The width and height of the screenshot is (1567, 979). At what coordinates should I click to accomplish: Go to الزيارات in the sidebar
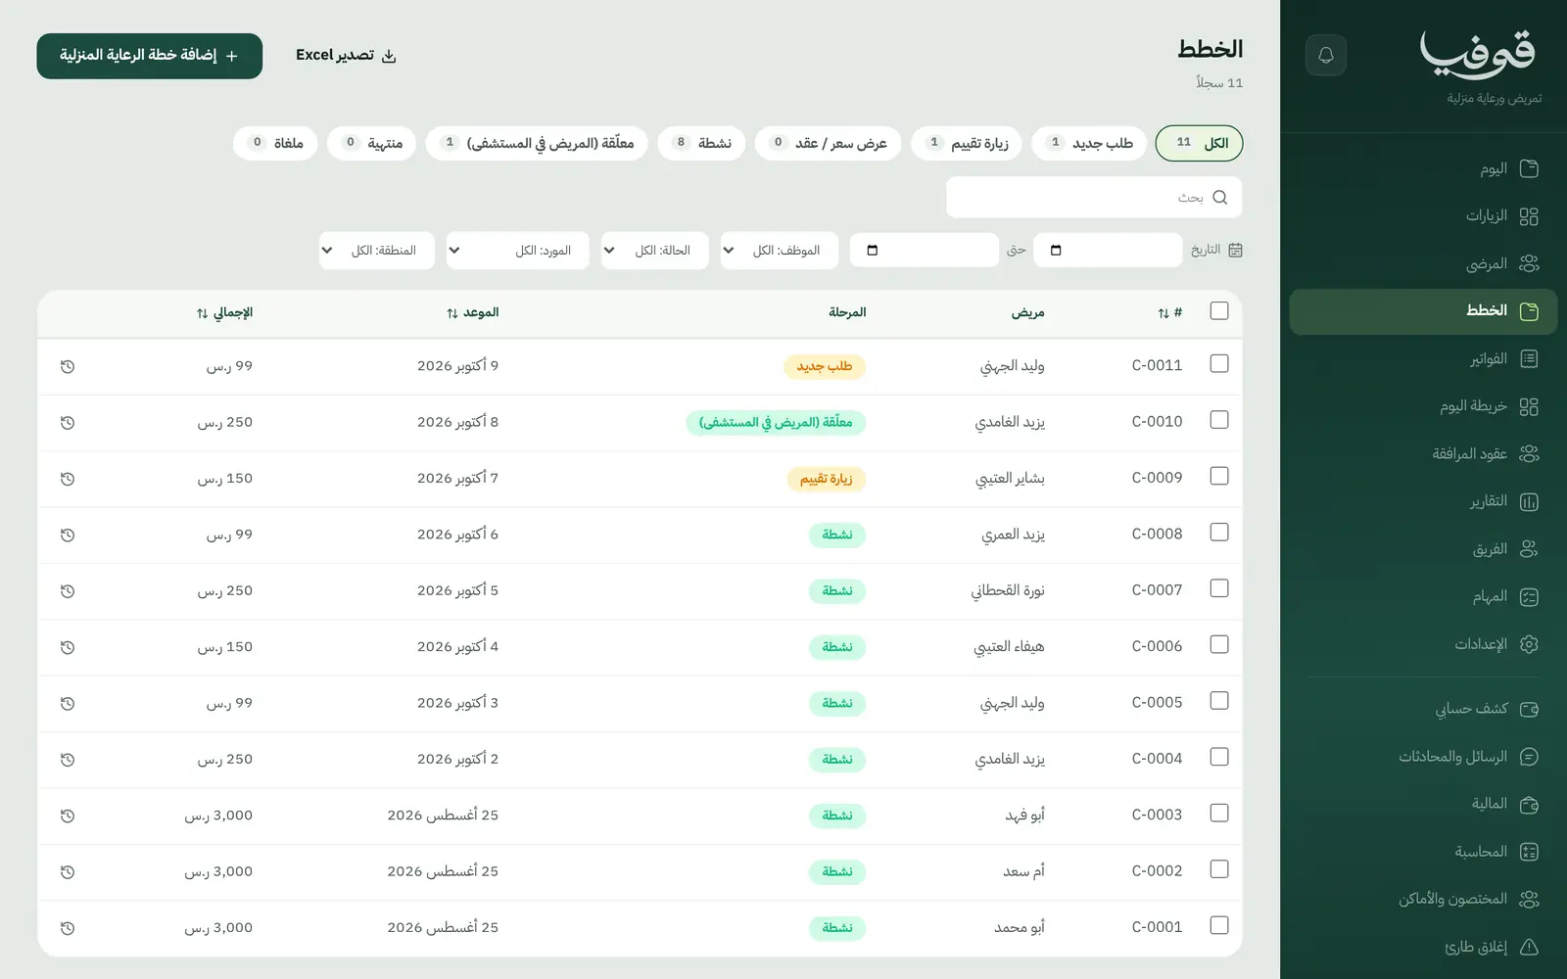[1424, 216]
